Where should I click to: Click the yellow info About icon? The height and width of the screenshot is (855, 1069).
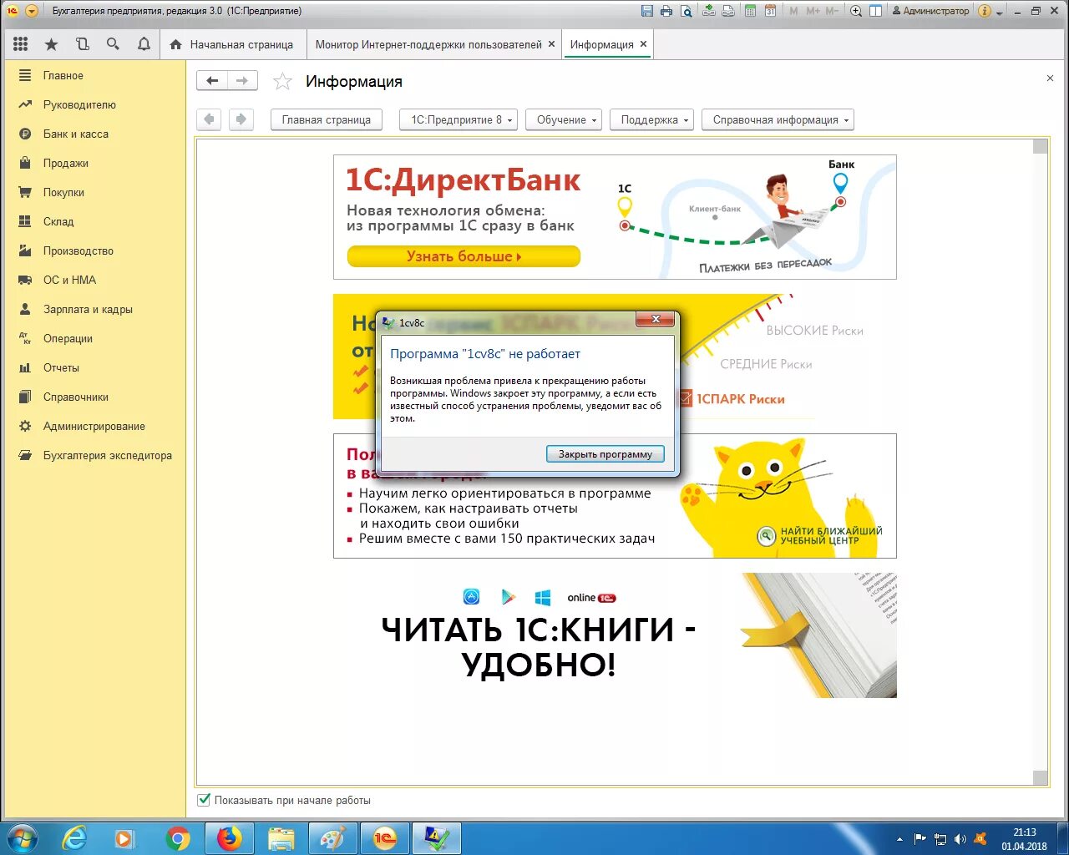pyautogui.click(x=985, y=11)
